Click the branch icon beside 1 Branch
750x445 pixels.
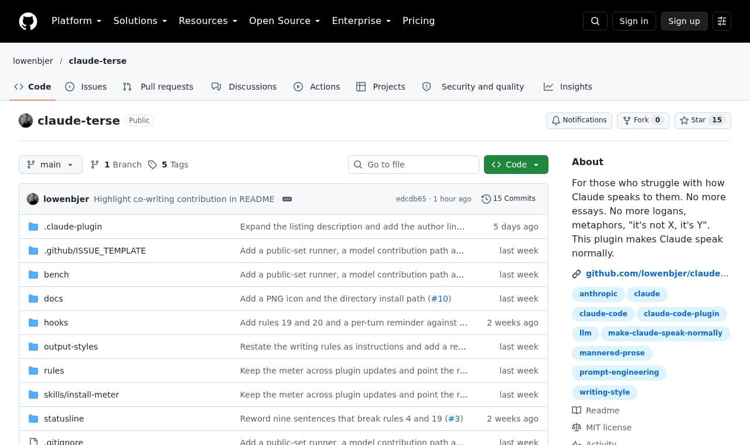point(95,165)
